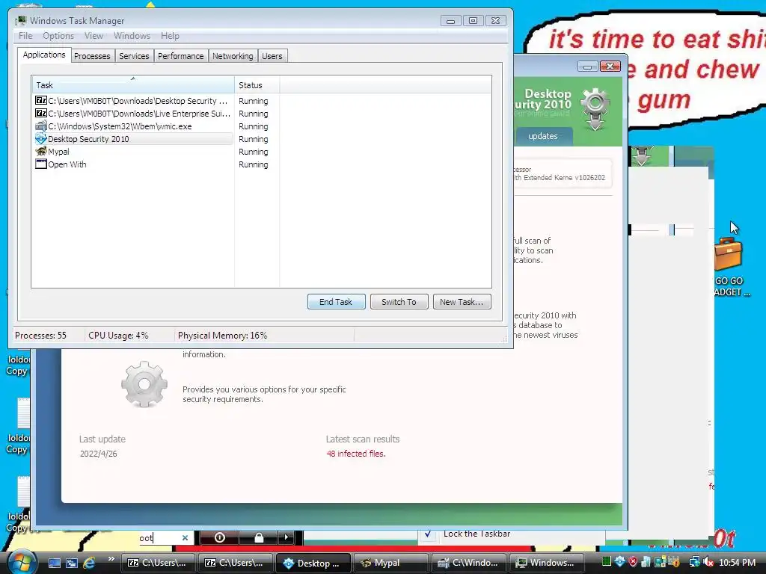
Task: Launch Internet Explorer from quick launch
Action: pyautogui.click(x=89, y=563)
